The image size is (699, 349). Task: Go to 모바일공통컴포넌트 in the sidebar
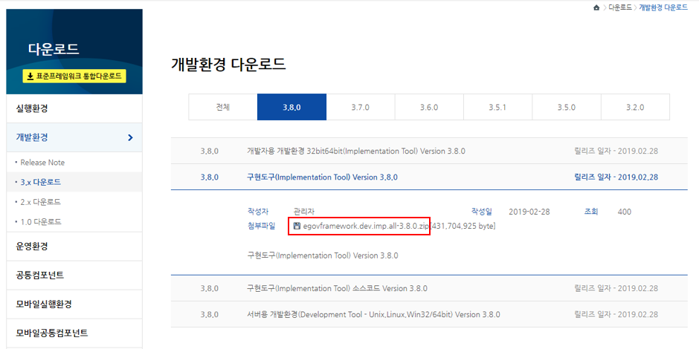51,333
